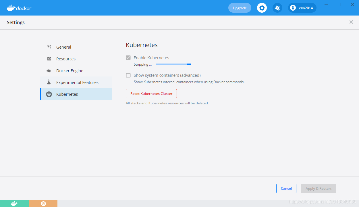Click the Apply & Restart button
Image resolution: width=359 pixels, height=207 pixels.
pos(319,188)
